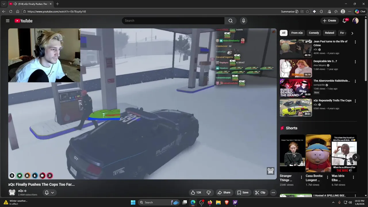
Task: Click Summarize in the address bar
Action: pyautogui.click(x=290, y=11)
